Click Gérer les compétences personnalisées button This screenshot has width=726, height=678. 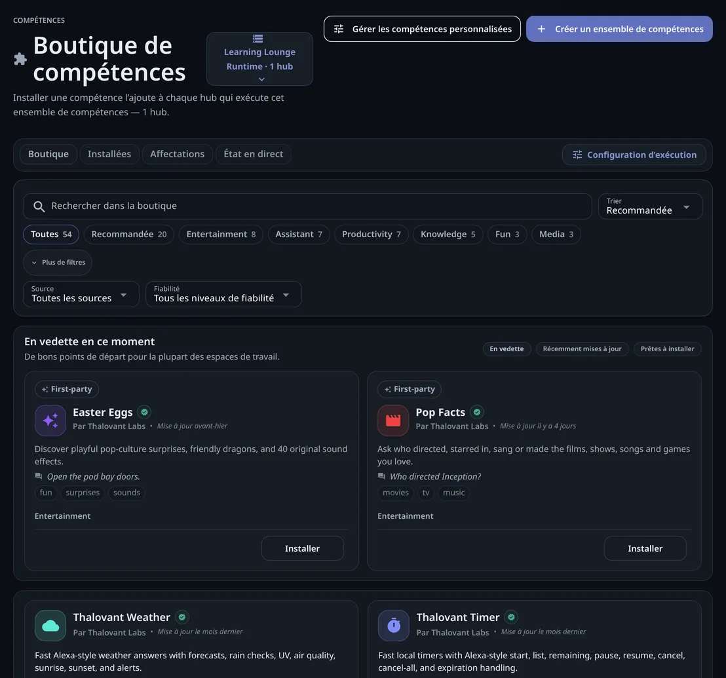click(422, 29)
